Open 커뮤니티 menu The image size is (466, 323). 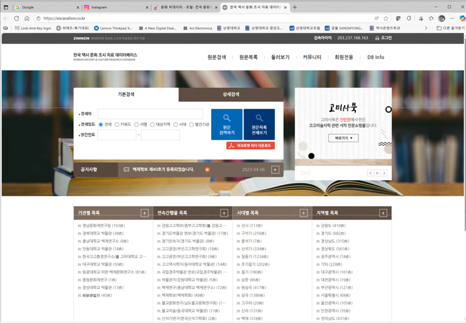312,57
